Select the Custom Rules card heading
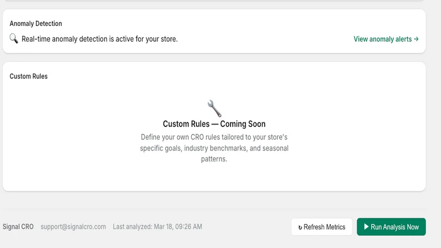 (29, 76)
